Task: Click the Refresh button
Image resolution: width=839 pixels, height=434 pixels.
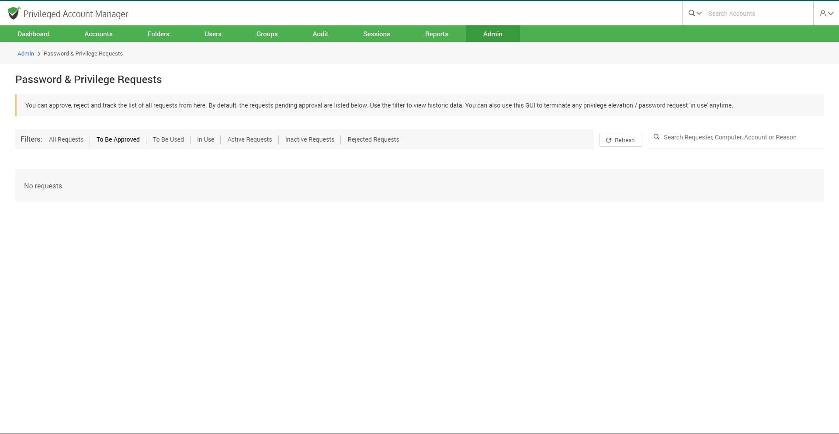Action: click(x=621, y=140)
